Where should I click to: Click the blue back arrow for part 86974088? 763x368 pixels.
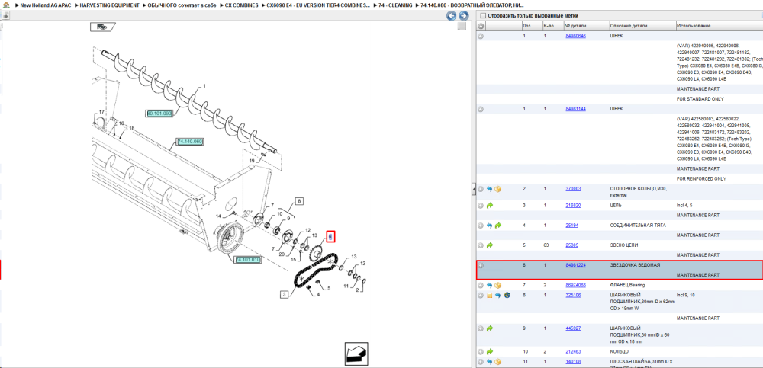[490, 286]
